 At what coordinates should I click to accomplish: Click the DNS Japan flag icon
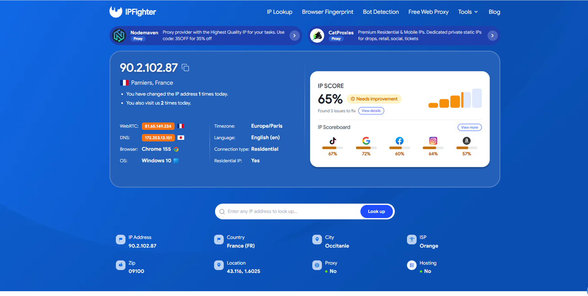(x=180, y=137)
